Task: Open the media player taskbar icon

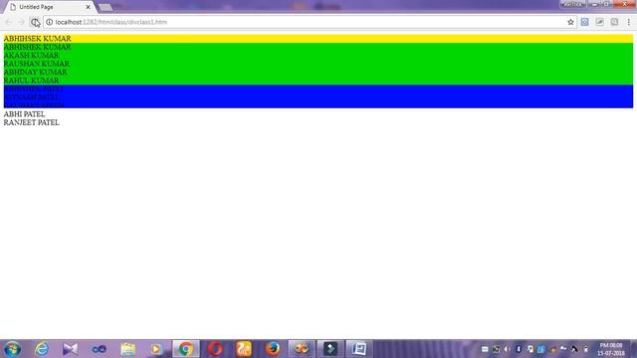Action: coord(156,349)
